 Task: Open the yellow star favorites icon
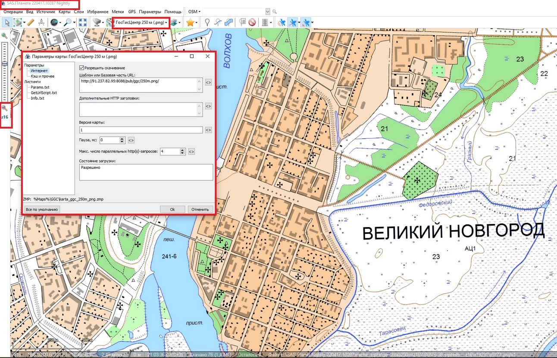[190, 22]
